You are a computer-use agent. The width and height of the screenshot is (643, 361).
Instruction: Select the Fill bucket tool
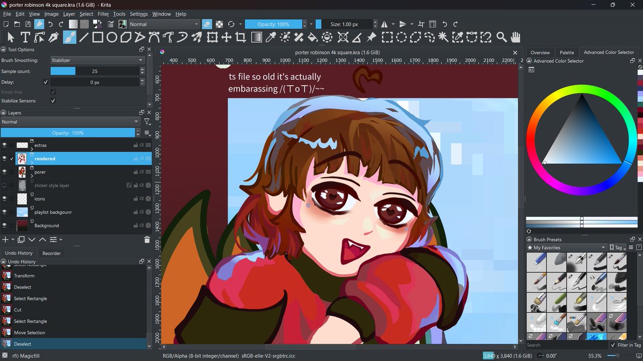(x=313, y=37)
